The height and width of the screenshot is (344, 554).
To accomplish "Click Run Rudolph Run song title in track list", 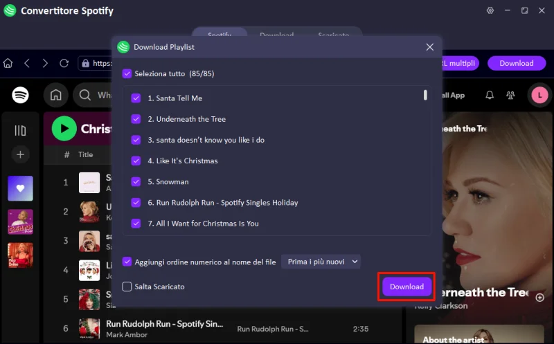I will pyautogui.click(x=164, y=323).
